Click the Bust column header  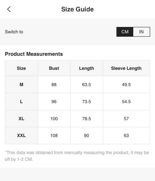(54, 68)
